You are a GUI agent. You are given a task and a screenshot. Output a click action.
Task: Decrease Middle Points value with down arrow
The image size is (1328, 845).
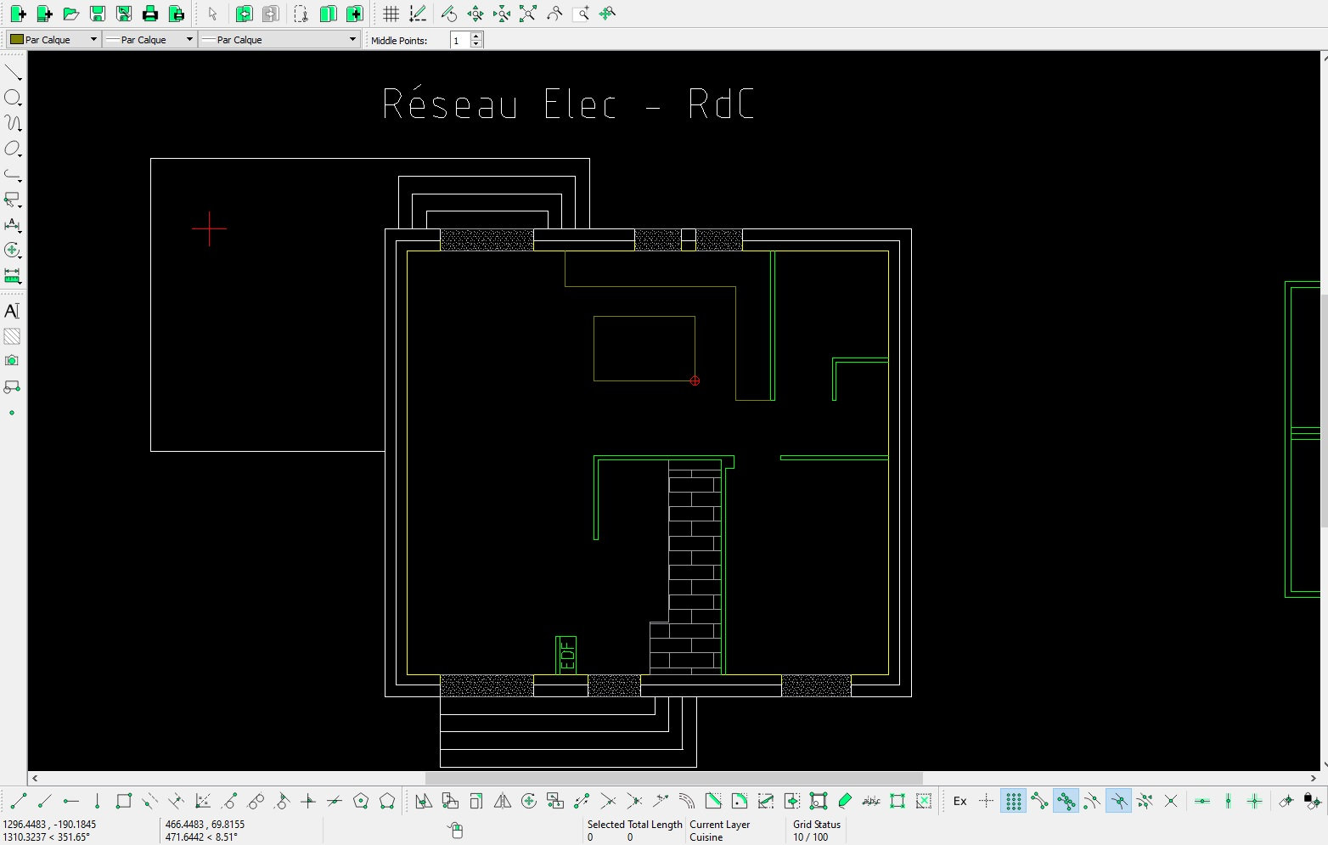[x=476, y=43]
